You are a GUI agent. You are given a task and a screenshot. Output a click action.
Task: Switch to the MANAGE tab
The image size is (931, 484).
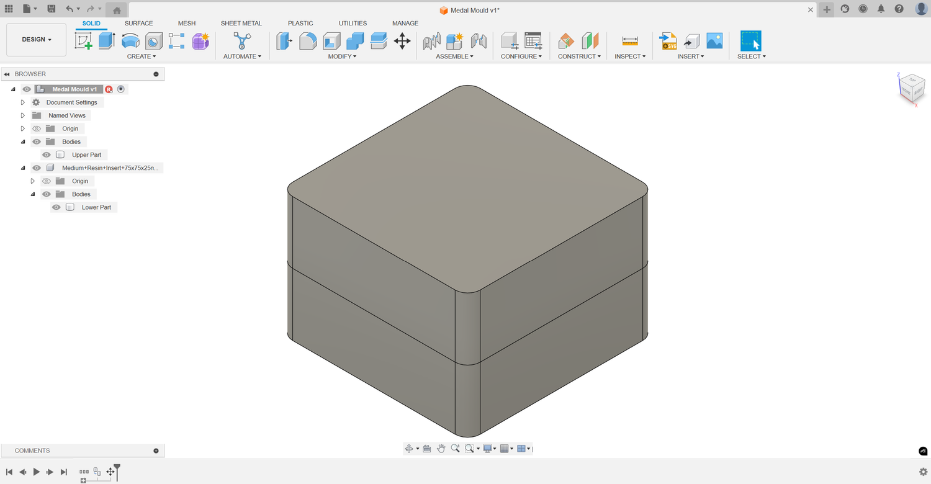(x=405, y=24)
